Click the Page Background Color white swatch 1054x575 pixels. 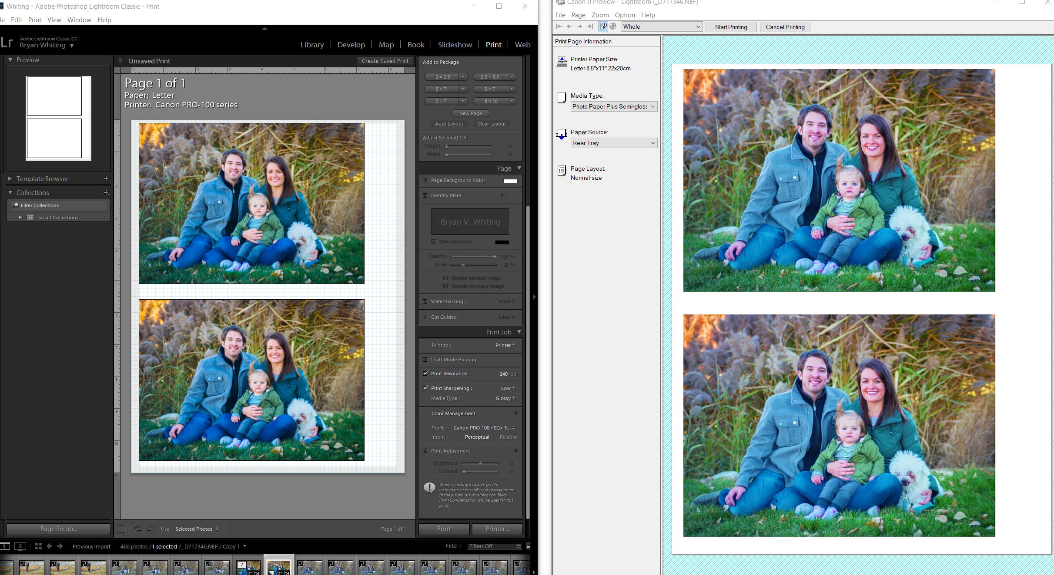click(x=510, y=181)
